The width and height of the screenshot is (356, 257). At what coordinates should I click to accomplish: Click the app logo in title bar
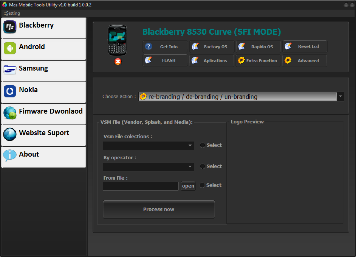(5, 5)
